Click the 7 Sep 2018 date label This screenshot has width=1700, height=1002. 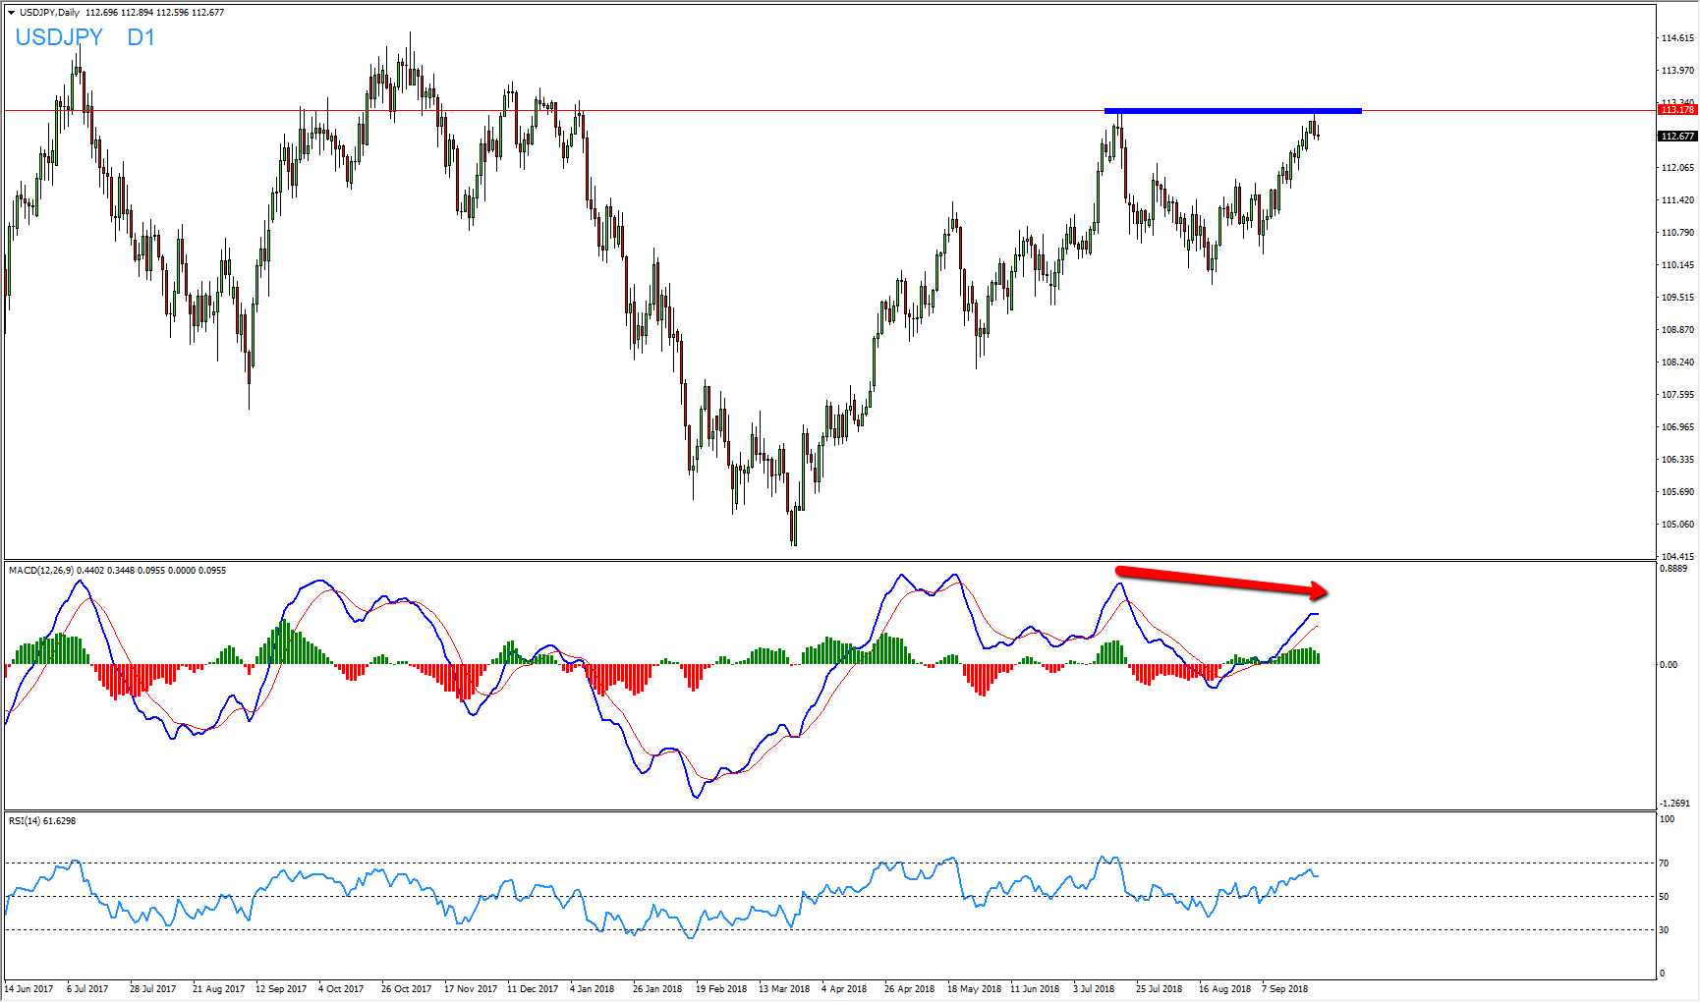click(1284, 989)
